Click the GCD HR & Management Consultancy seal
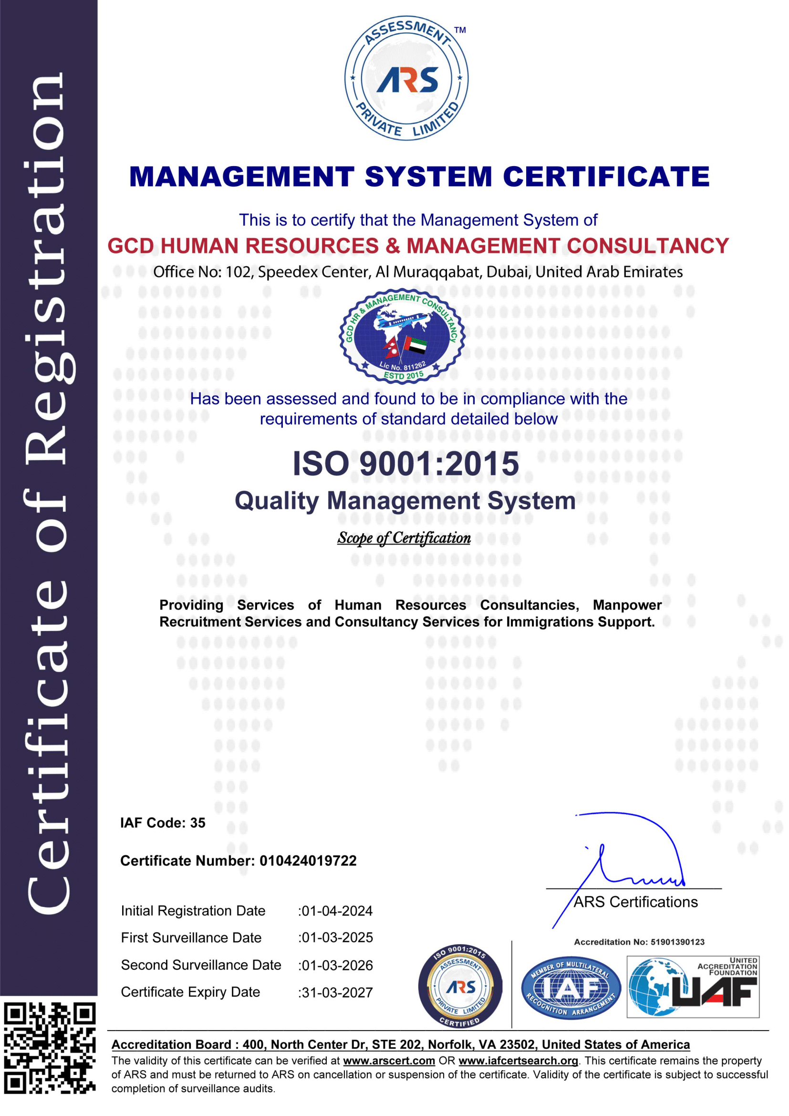 [402, 337]
